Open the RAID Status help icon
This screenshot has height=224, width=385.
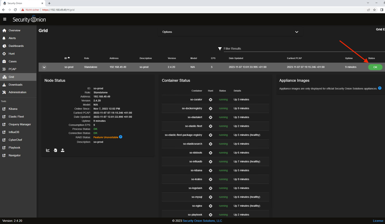click(121, 137)
